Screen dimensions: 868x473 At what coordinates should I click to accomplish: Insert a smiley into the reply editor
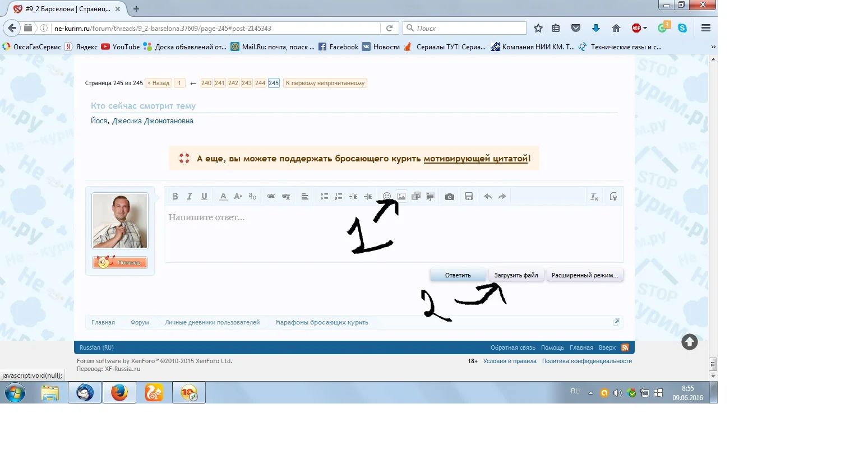pyautogui.click(x=387, y=196)
